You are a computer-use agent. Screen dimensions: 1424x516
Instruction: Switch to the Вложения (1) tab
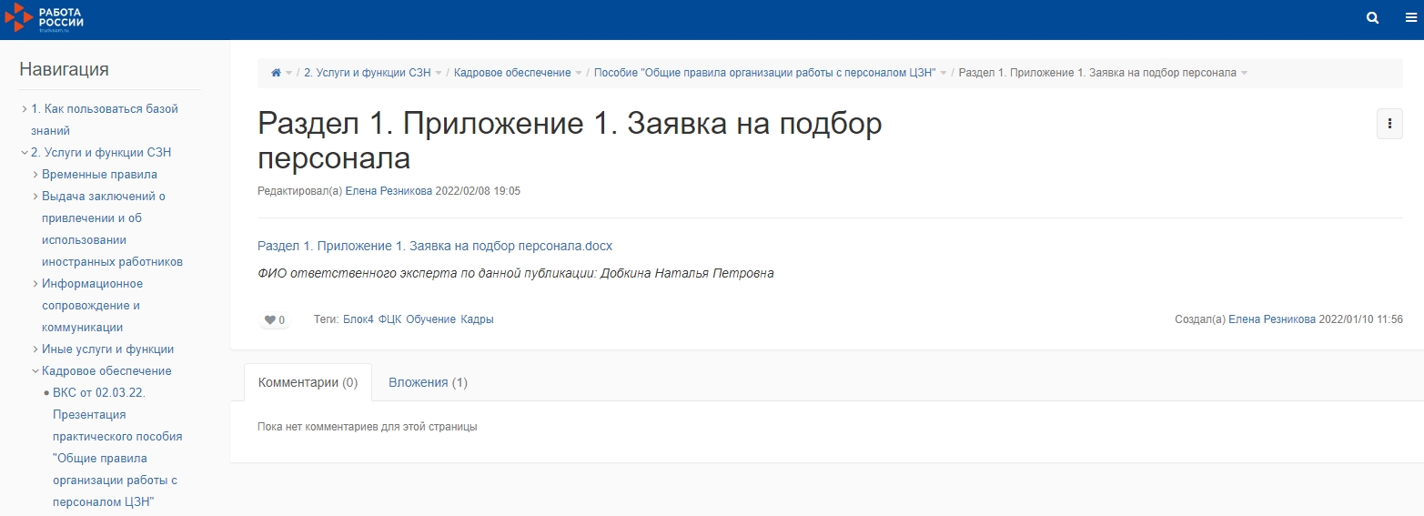coord(428,382)
